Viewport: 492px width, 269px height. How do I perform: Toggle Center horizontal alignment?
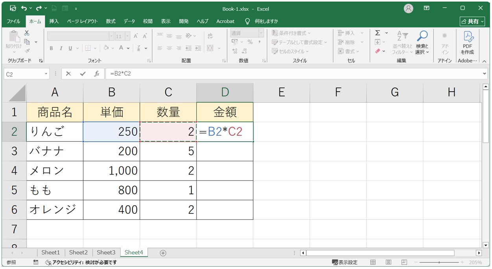(169, 48)
